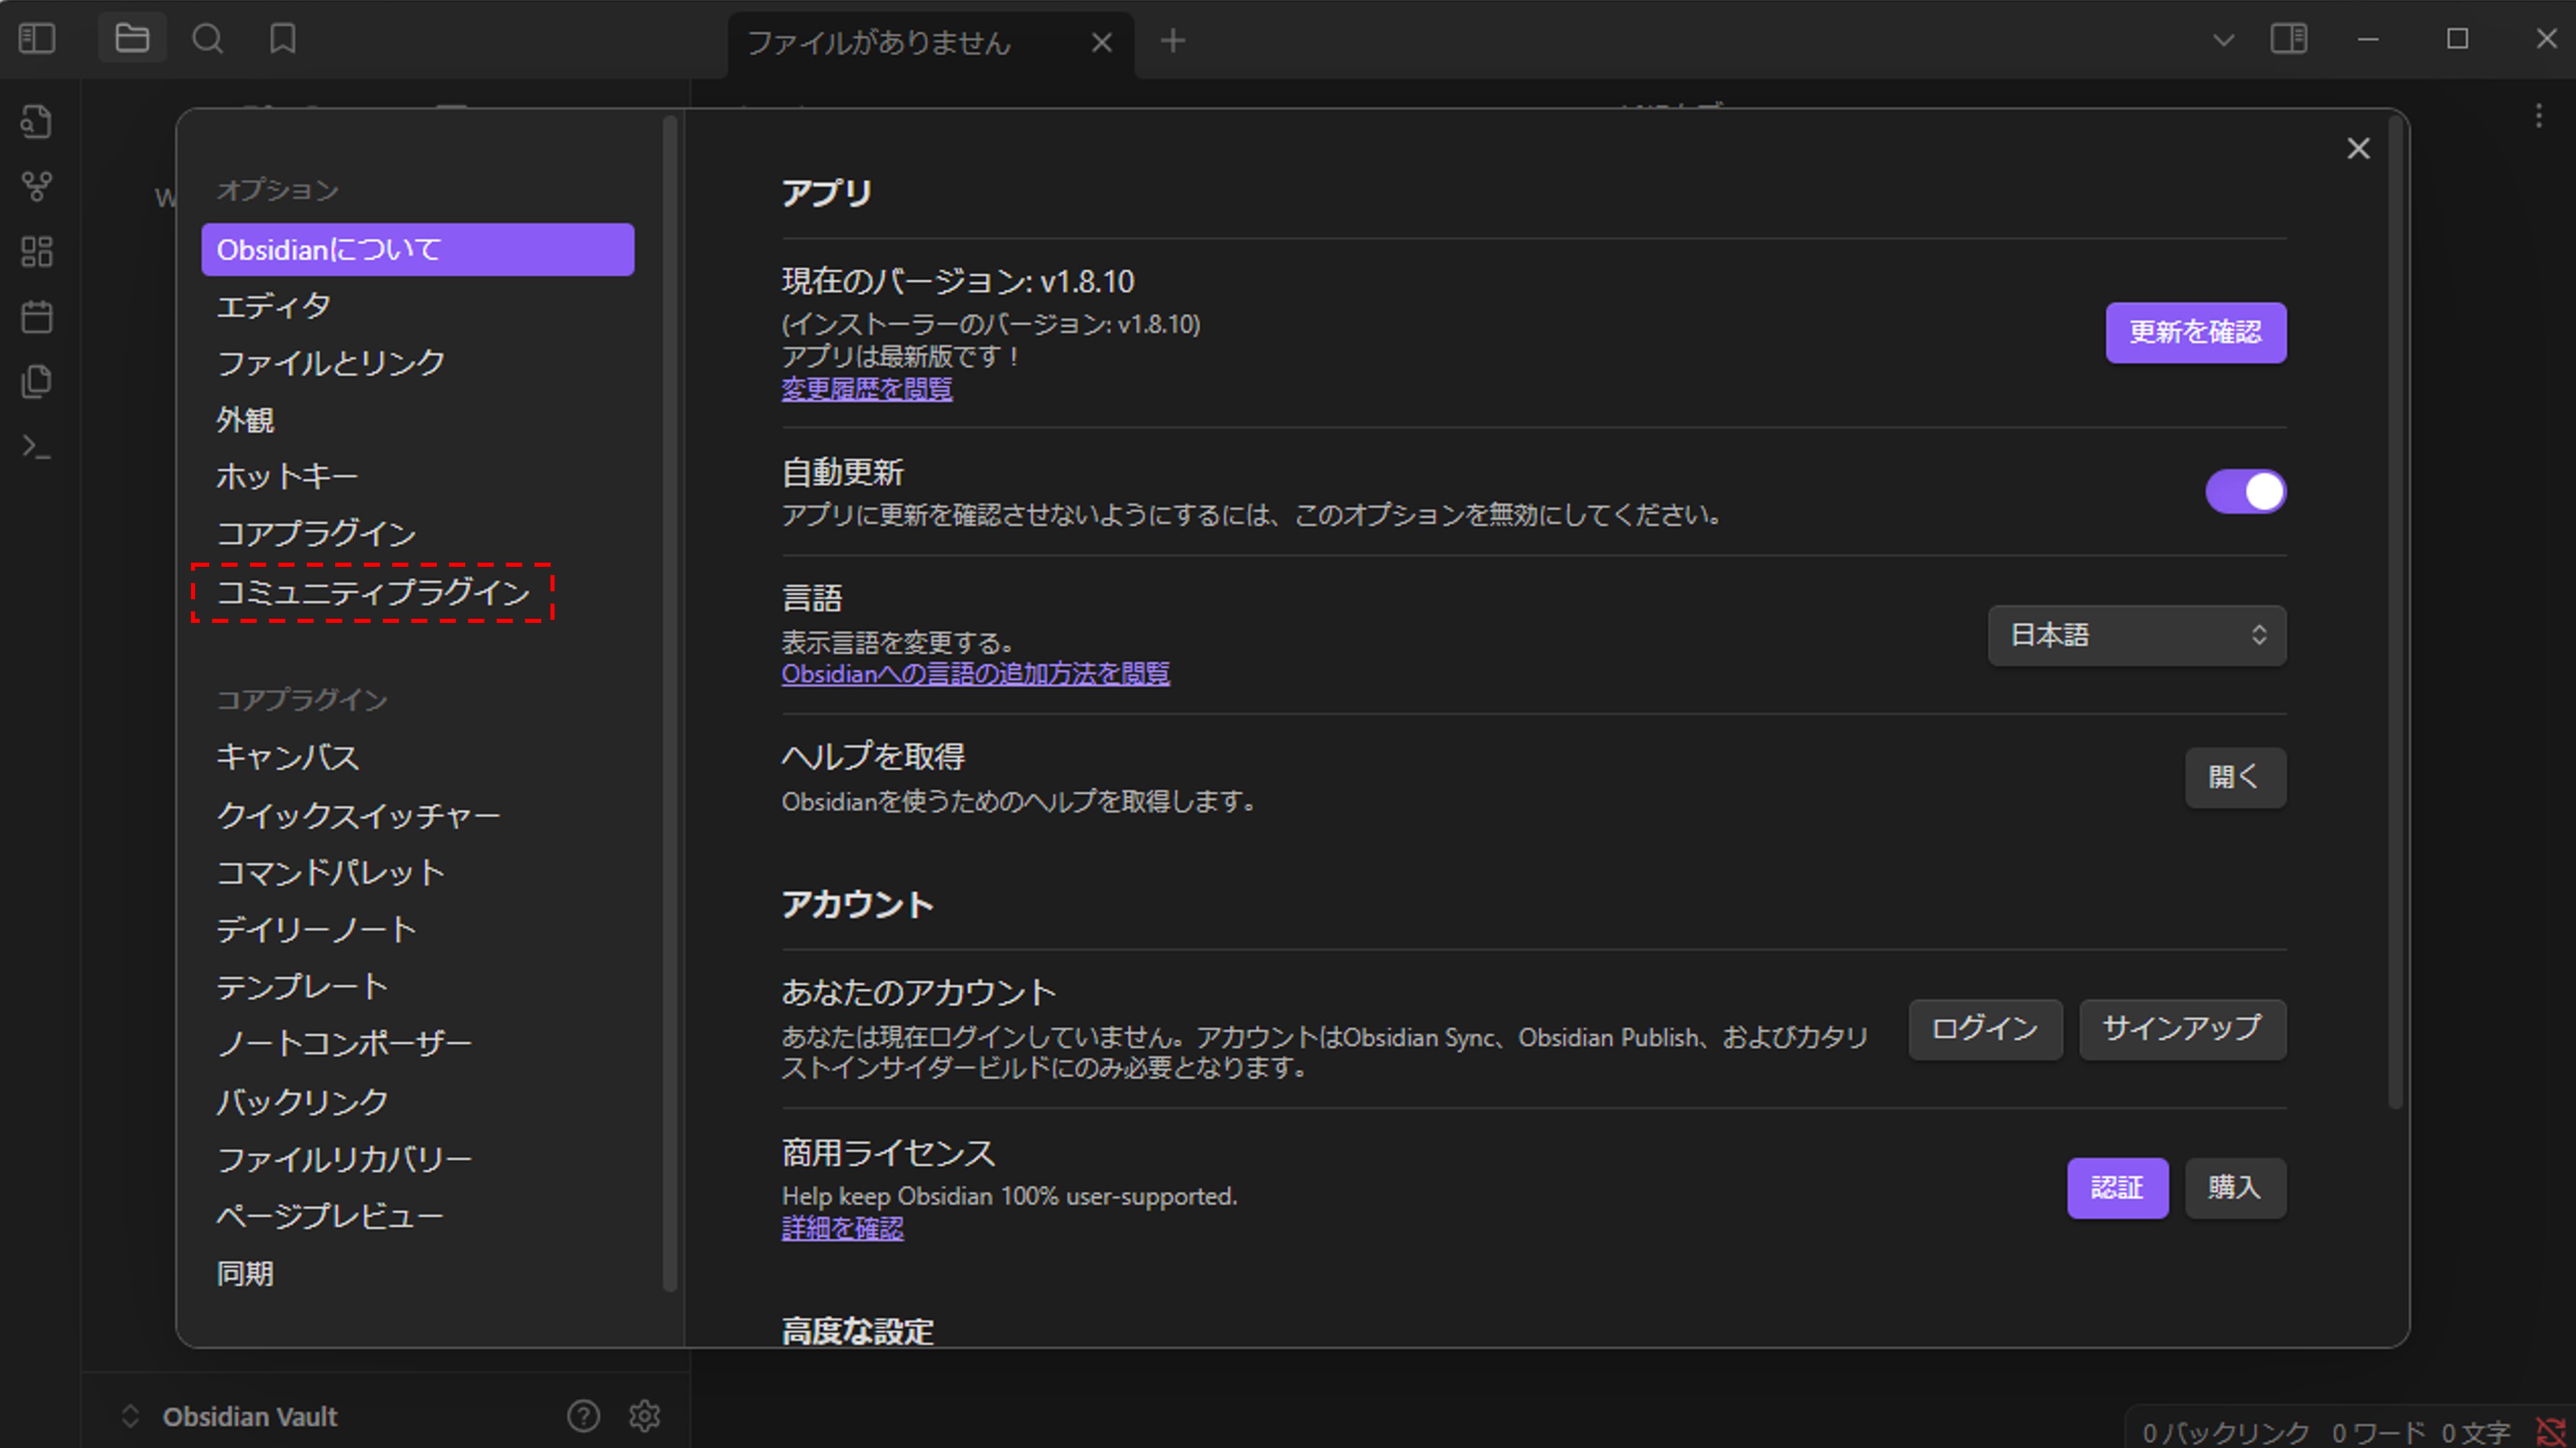Toggle the left sidebar icon
Image resolution: width=2576 pixels, height=1448 pixels.
pos(37,39)
